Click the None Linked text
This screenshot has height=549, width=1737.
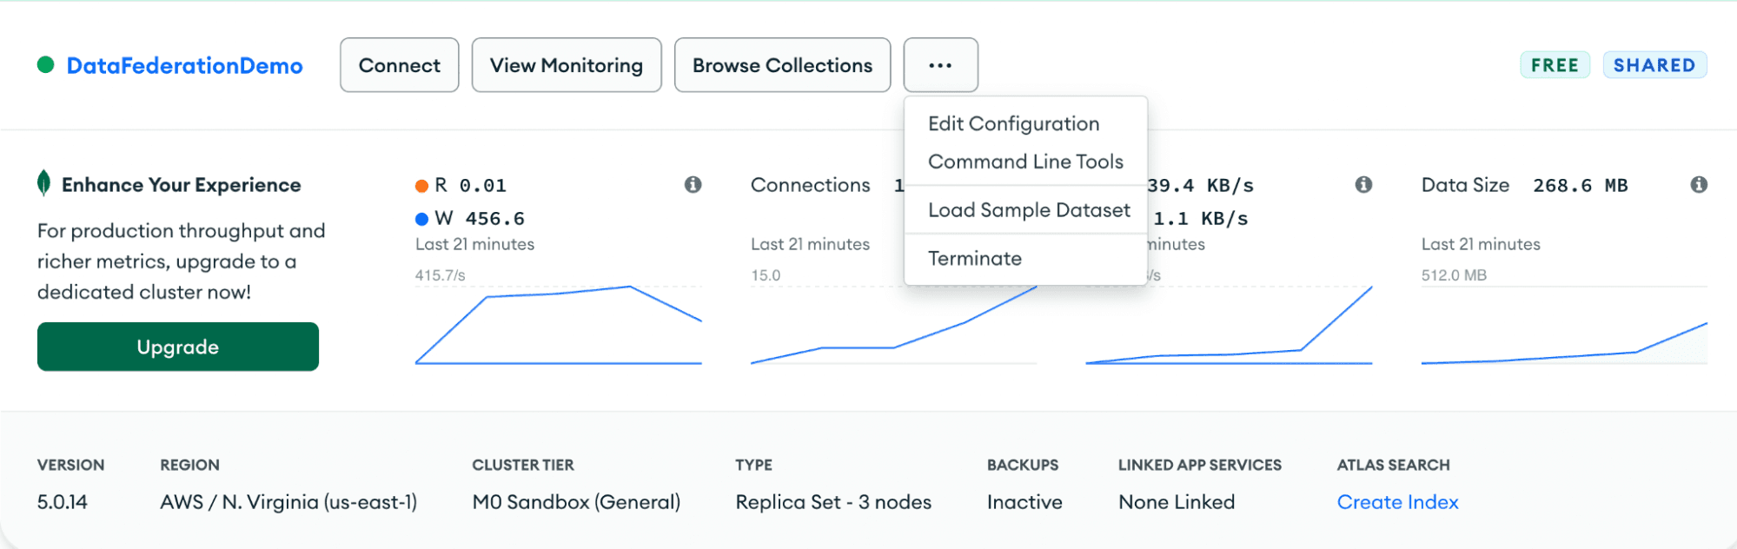(1177, 502)
